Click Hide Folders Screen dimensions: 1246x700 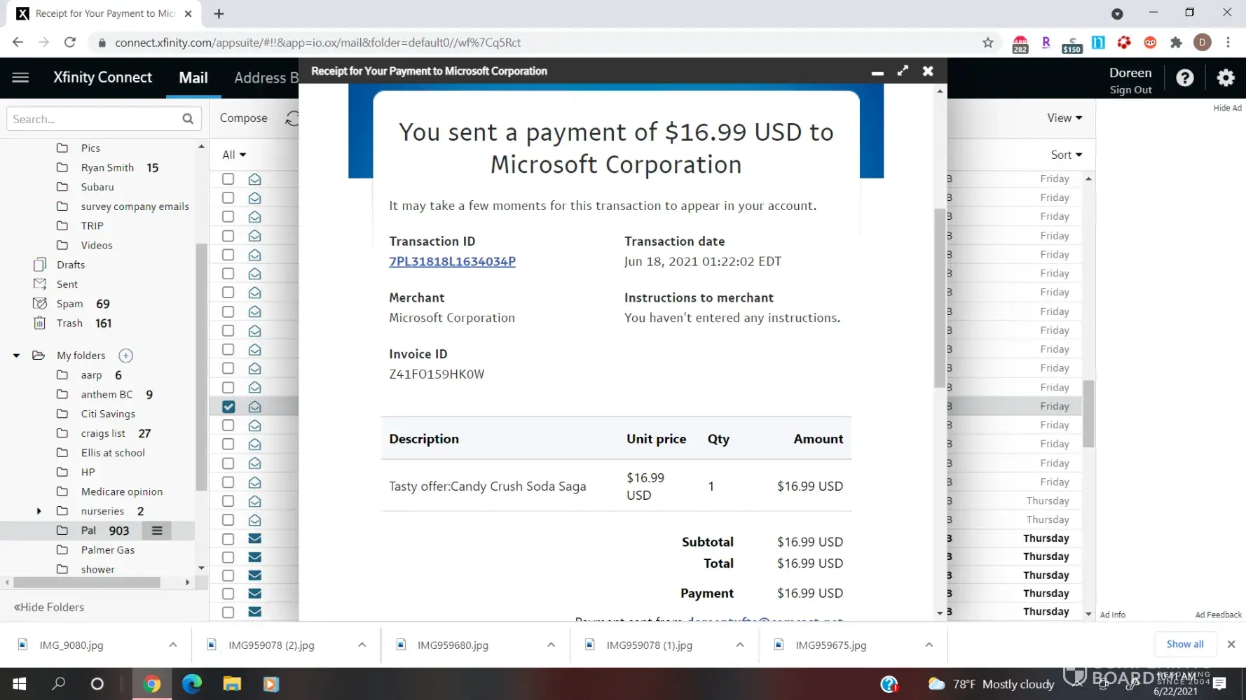(49, 607)
